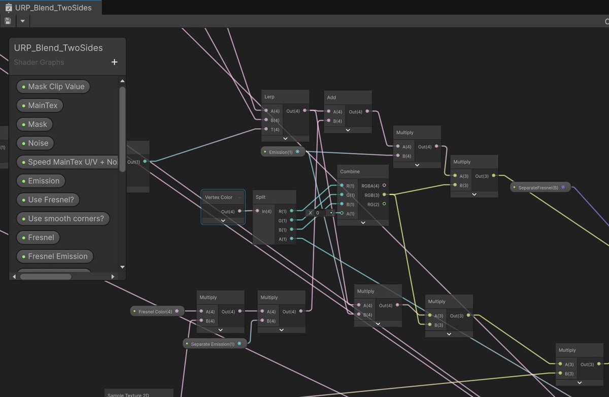Click the Combine node R(1) input port
The image size is (609, 397).
(x=342, y=186)
